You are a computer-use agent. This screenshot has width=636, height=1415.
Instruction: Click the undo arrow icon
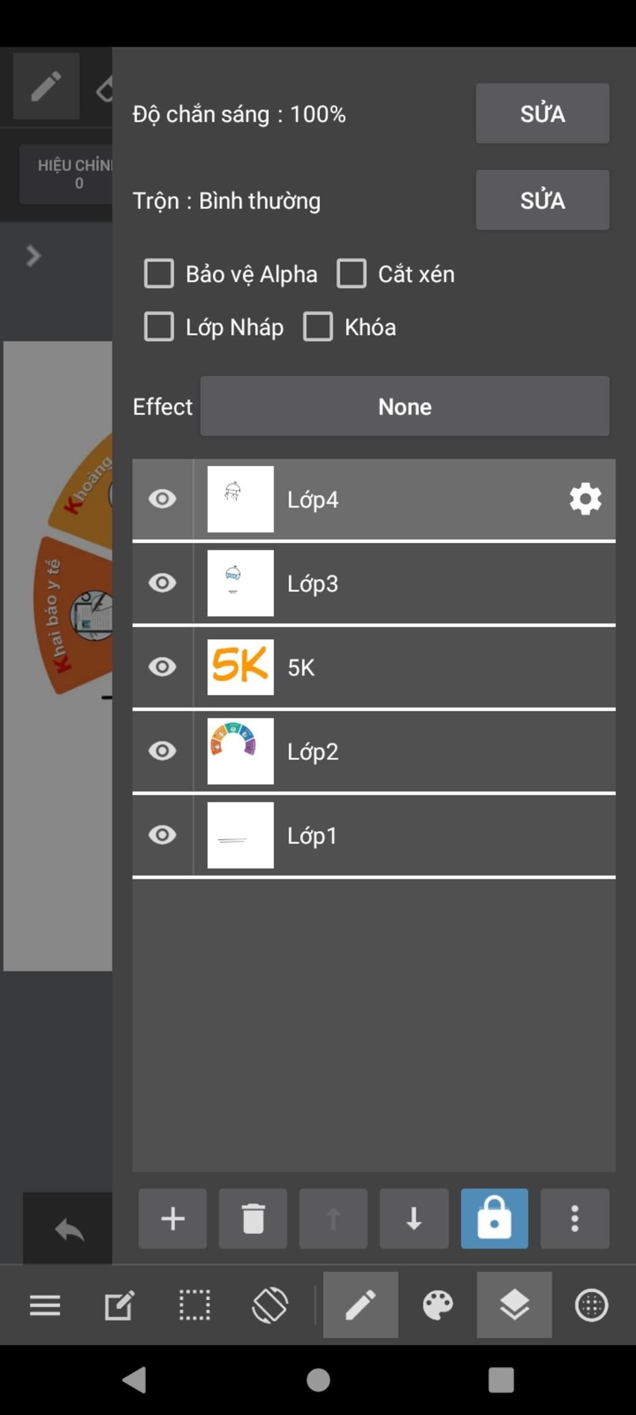(69, 1230)
